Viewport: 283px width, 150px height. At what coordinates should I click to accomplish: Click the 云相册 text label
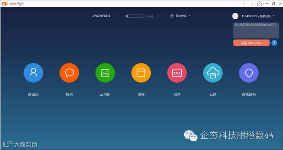pos(105,94)
